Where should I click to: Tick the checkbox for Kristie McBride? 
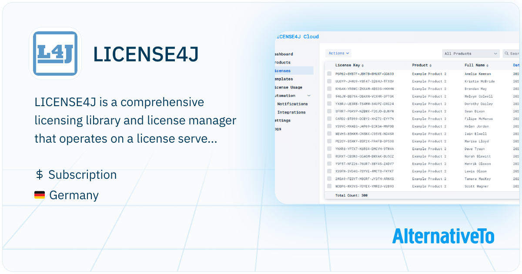(329, 81)
